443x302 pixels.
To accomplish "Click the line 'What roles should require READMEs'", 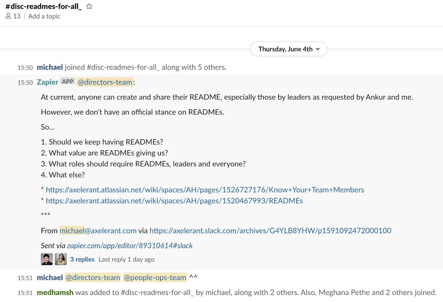I will (143, 164).
